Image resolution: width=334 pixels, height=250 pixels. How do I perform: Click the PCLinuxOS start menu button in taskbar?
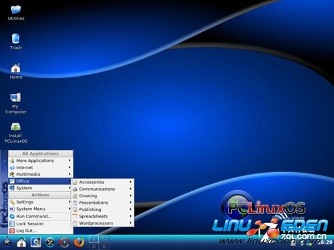pos(7,242)
